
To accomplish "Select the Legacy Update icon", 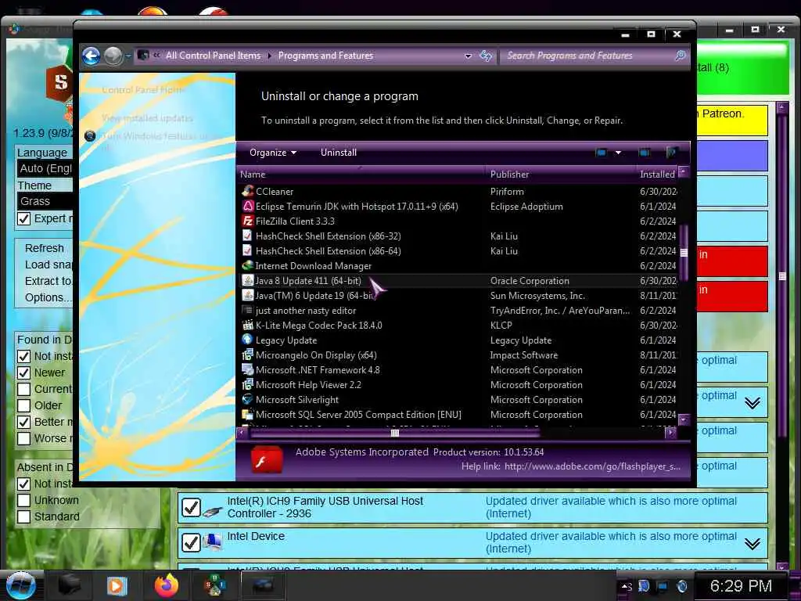I will (248, 340).
